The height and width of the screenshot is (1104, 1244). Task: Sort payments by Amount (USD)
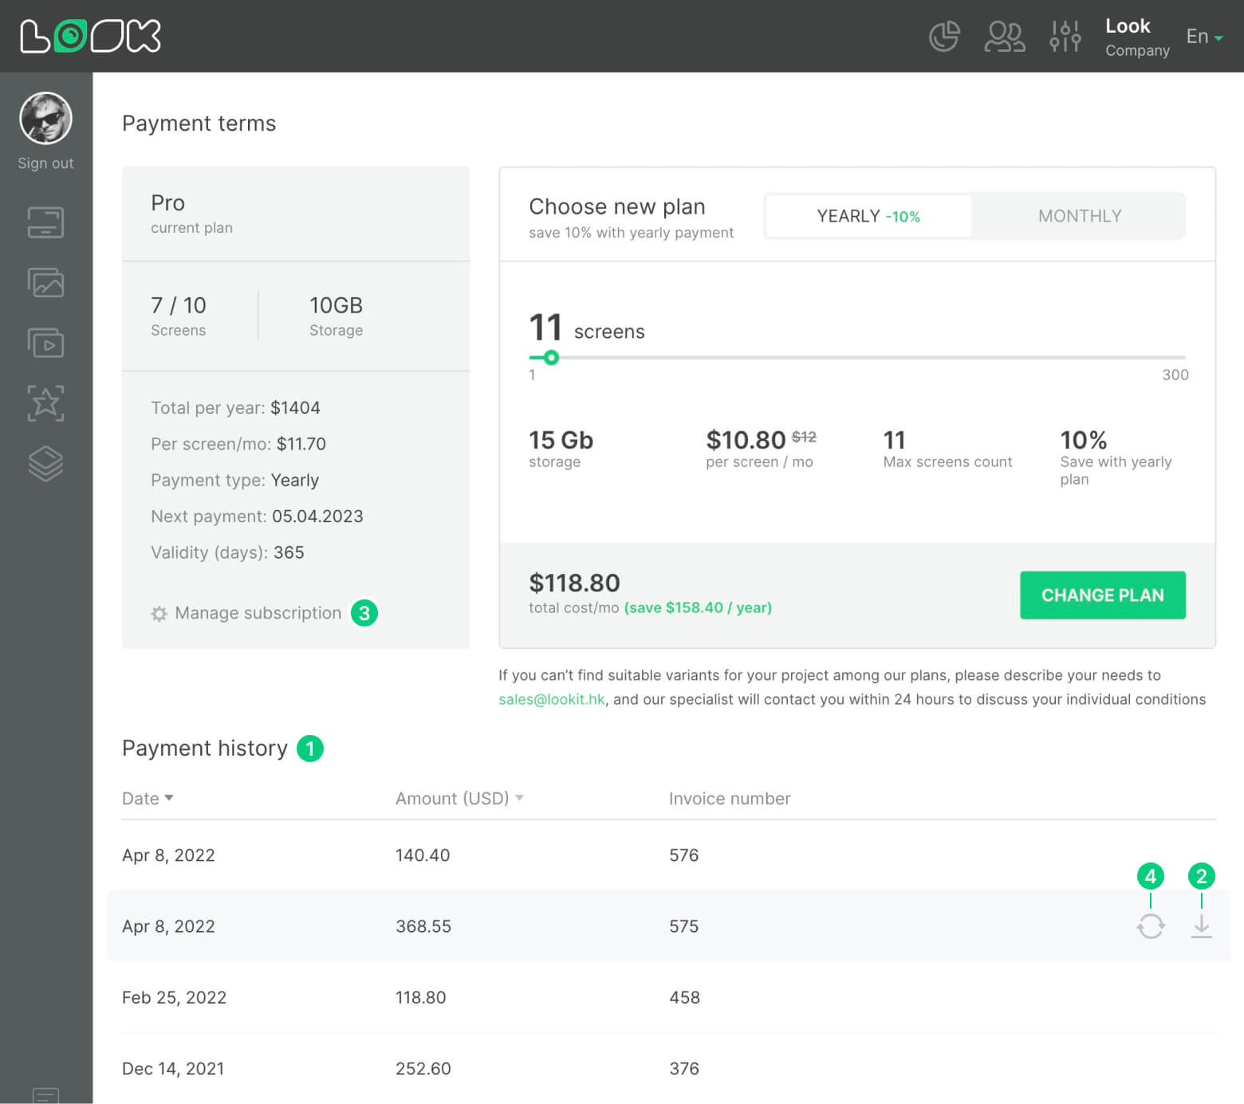tap(459, 799)
